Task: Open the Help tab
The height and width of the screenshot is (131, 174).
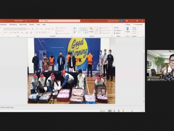Action: (44, 24)
